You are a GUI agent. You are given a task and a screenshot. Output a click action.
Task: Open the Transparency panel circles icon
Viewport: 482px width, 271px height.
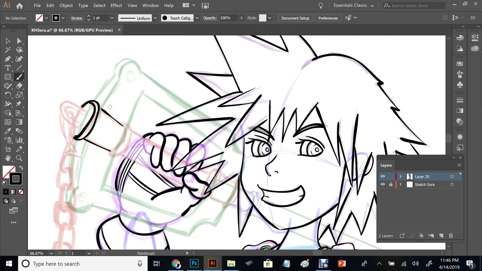tap(460, 121)
